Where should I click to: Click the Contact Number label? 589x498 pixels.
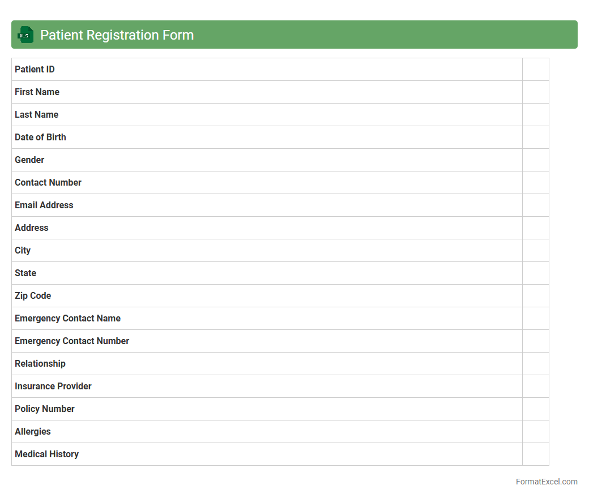(x=48, y=183)
